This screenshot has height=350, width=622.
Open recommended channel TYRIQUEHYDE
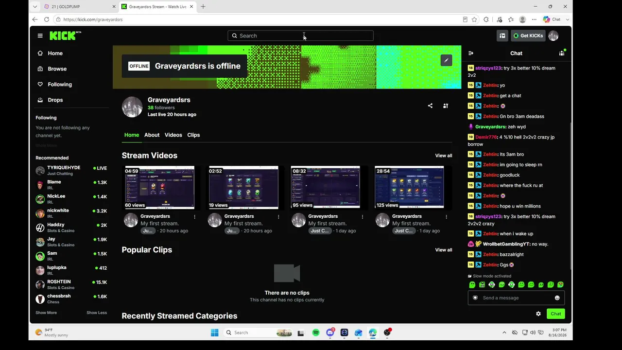(71, 170)
